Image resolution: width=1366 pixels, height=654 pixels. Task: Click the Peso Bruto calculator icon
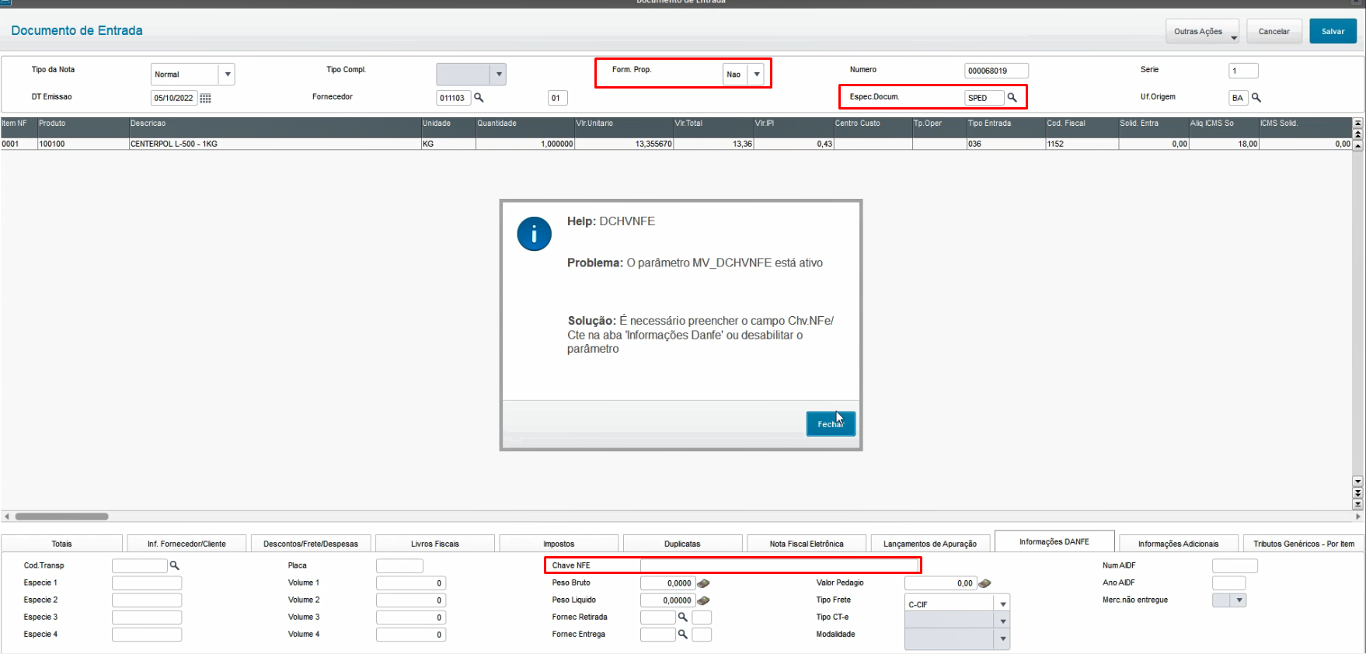pos(703,583)
